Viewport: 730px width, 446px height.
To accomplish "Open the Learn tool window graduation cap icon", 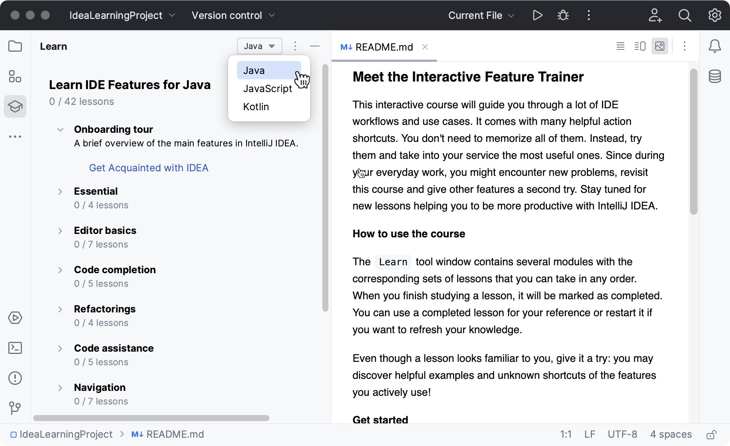I will click(x=15, y=106).
